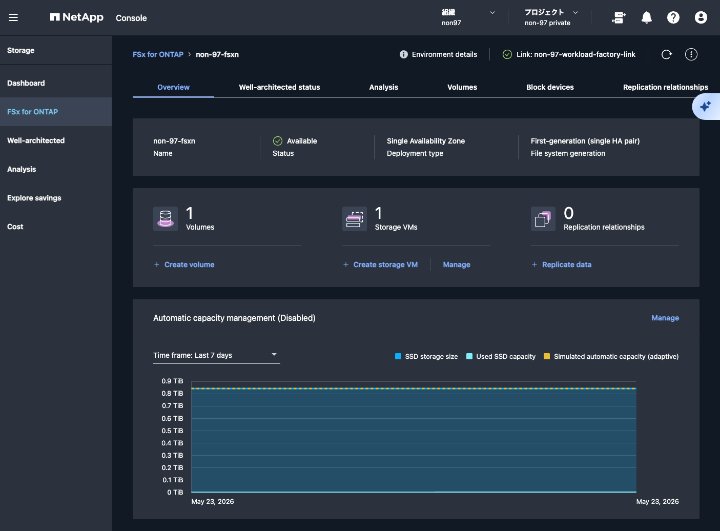
Task: Open the Time frame: Last 7 days dropdown
Action: 217,355
